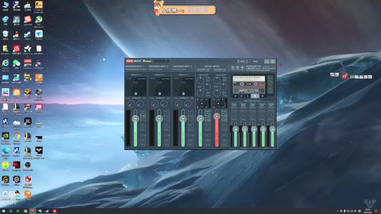Screen dimensions: 381x214
Task: Toggle B2 on Voicemeeter VAIO virtual input
Action: (x=208, y=129)
